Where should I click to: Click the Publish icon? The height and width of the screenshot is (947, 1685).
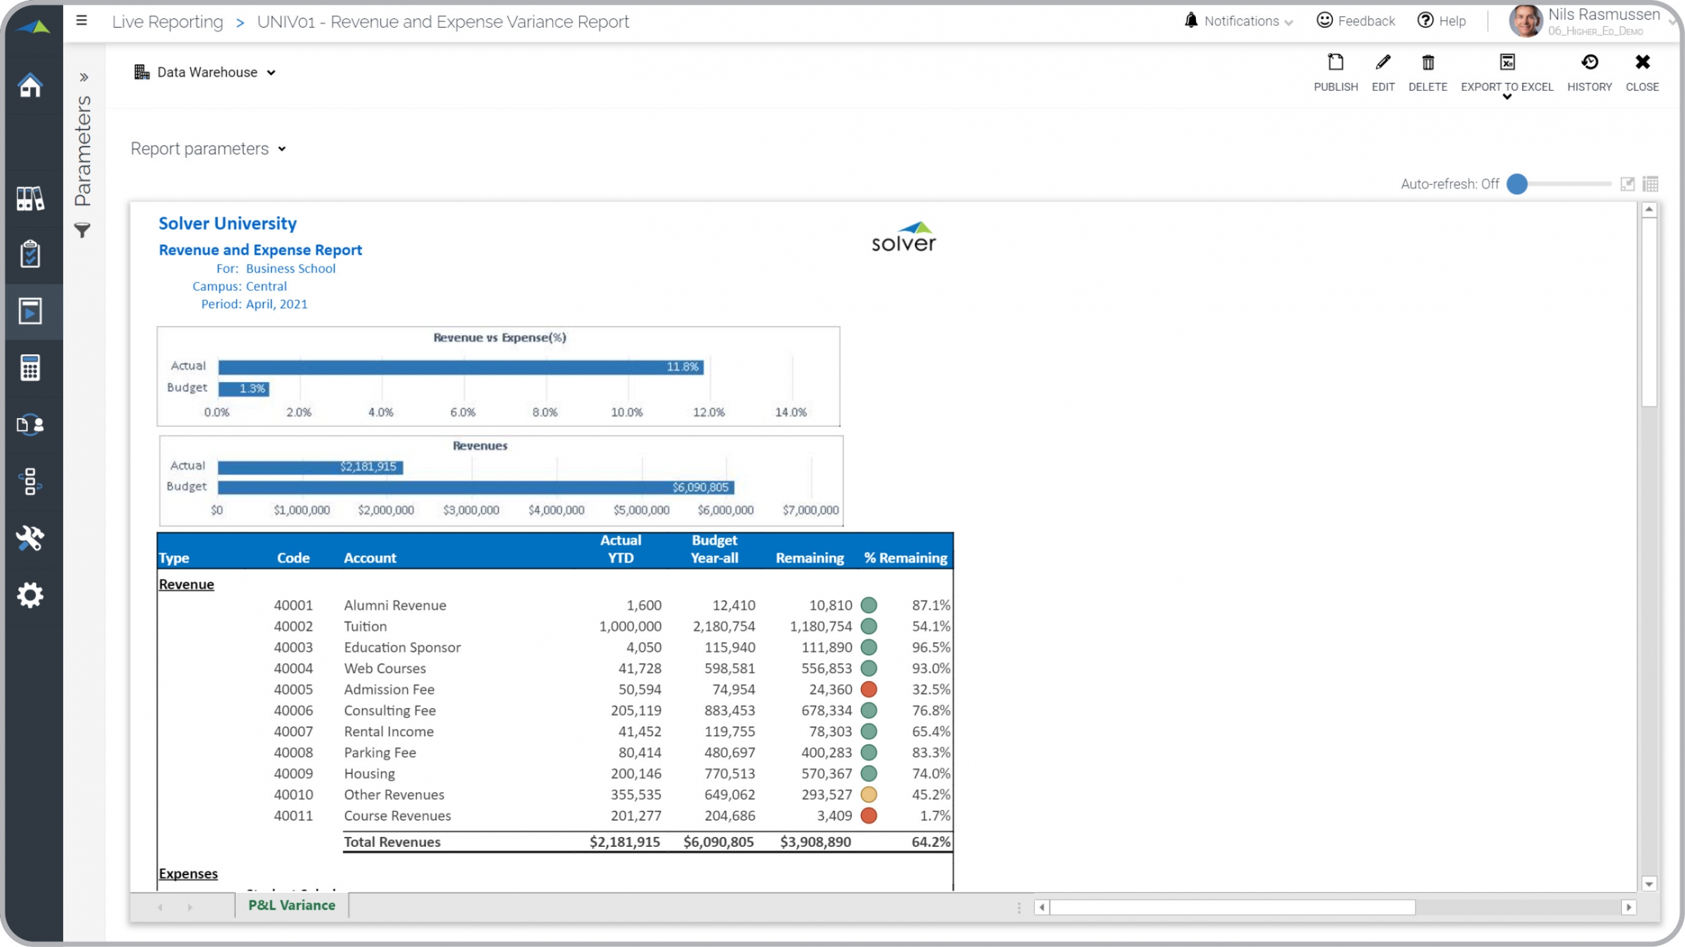coord(1335,63)
